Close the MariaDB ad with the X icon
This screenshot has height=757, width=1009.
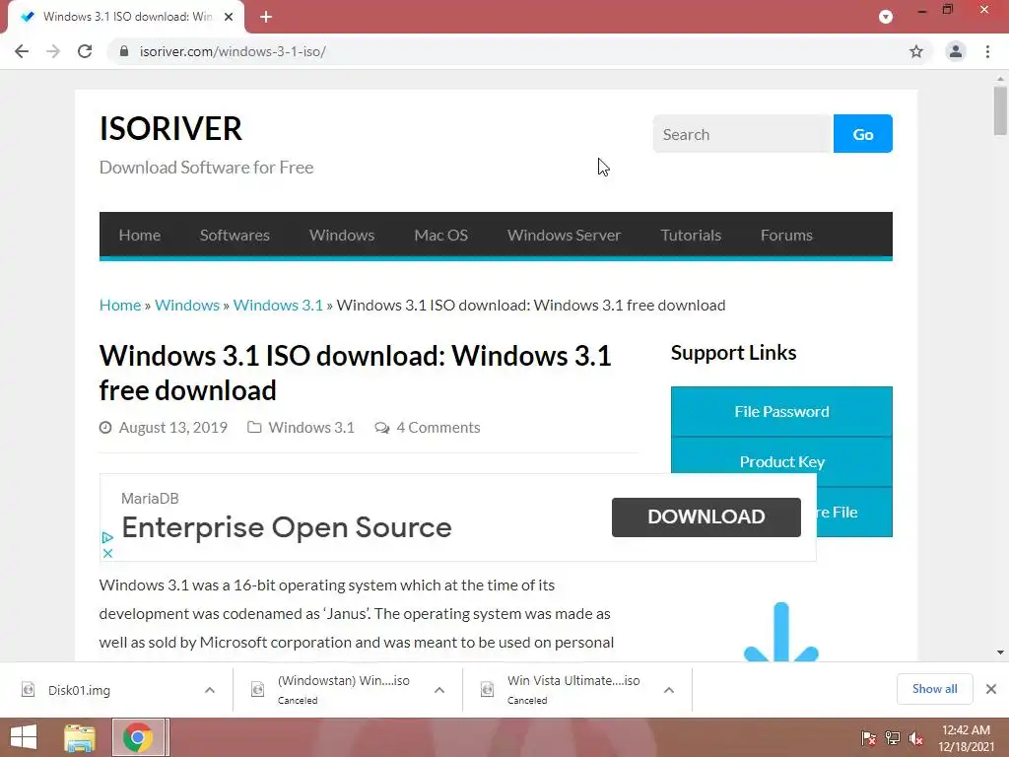[107, 553]
